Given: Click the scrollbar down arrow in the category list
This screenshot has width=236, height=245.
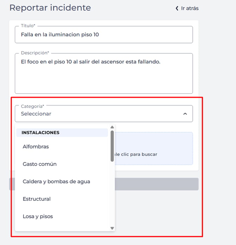Looking at the screenshot, I should [x=112, y=228].
